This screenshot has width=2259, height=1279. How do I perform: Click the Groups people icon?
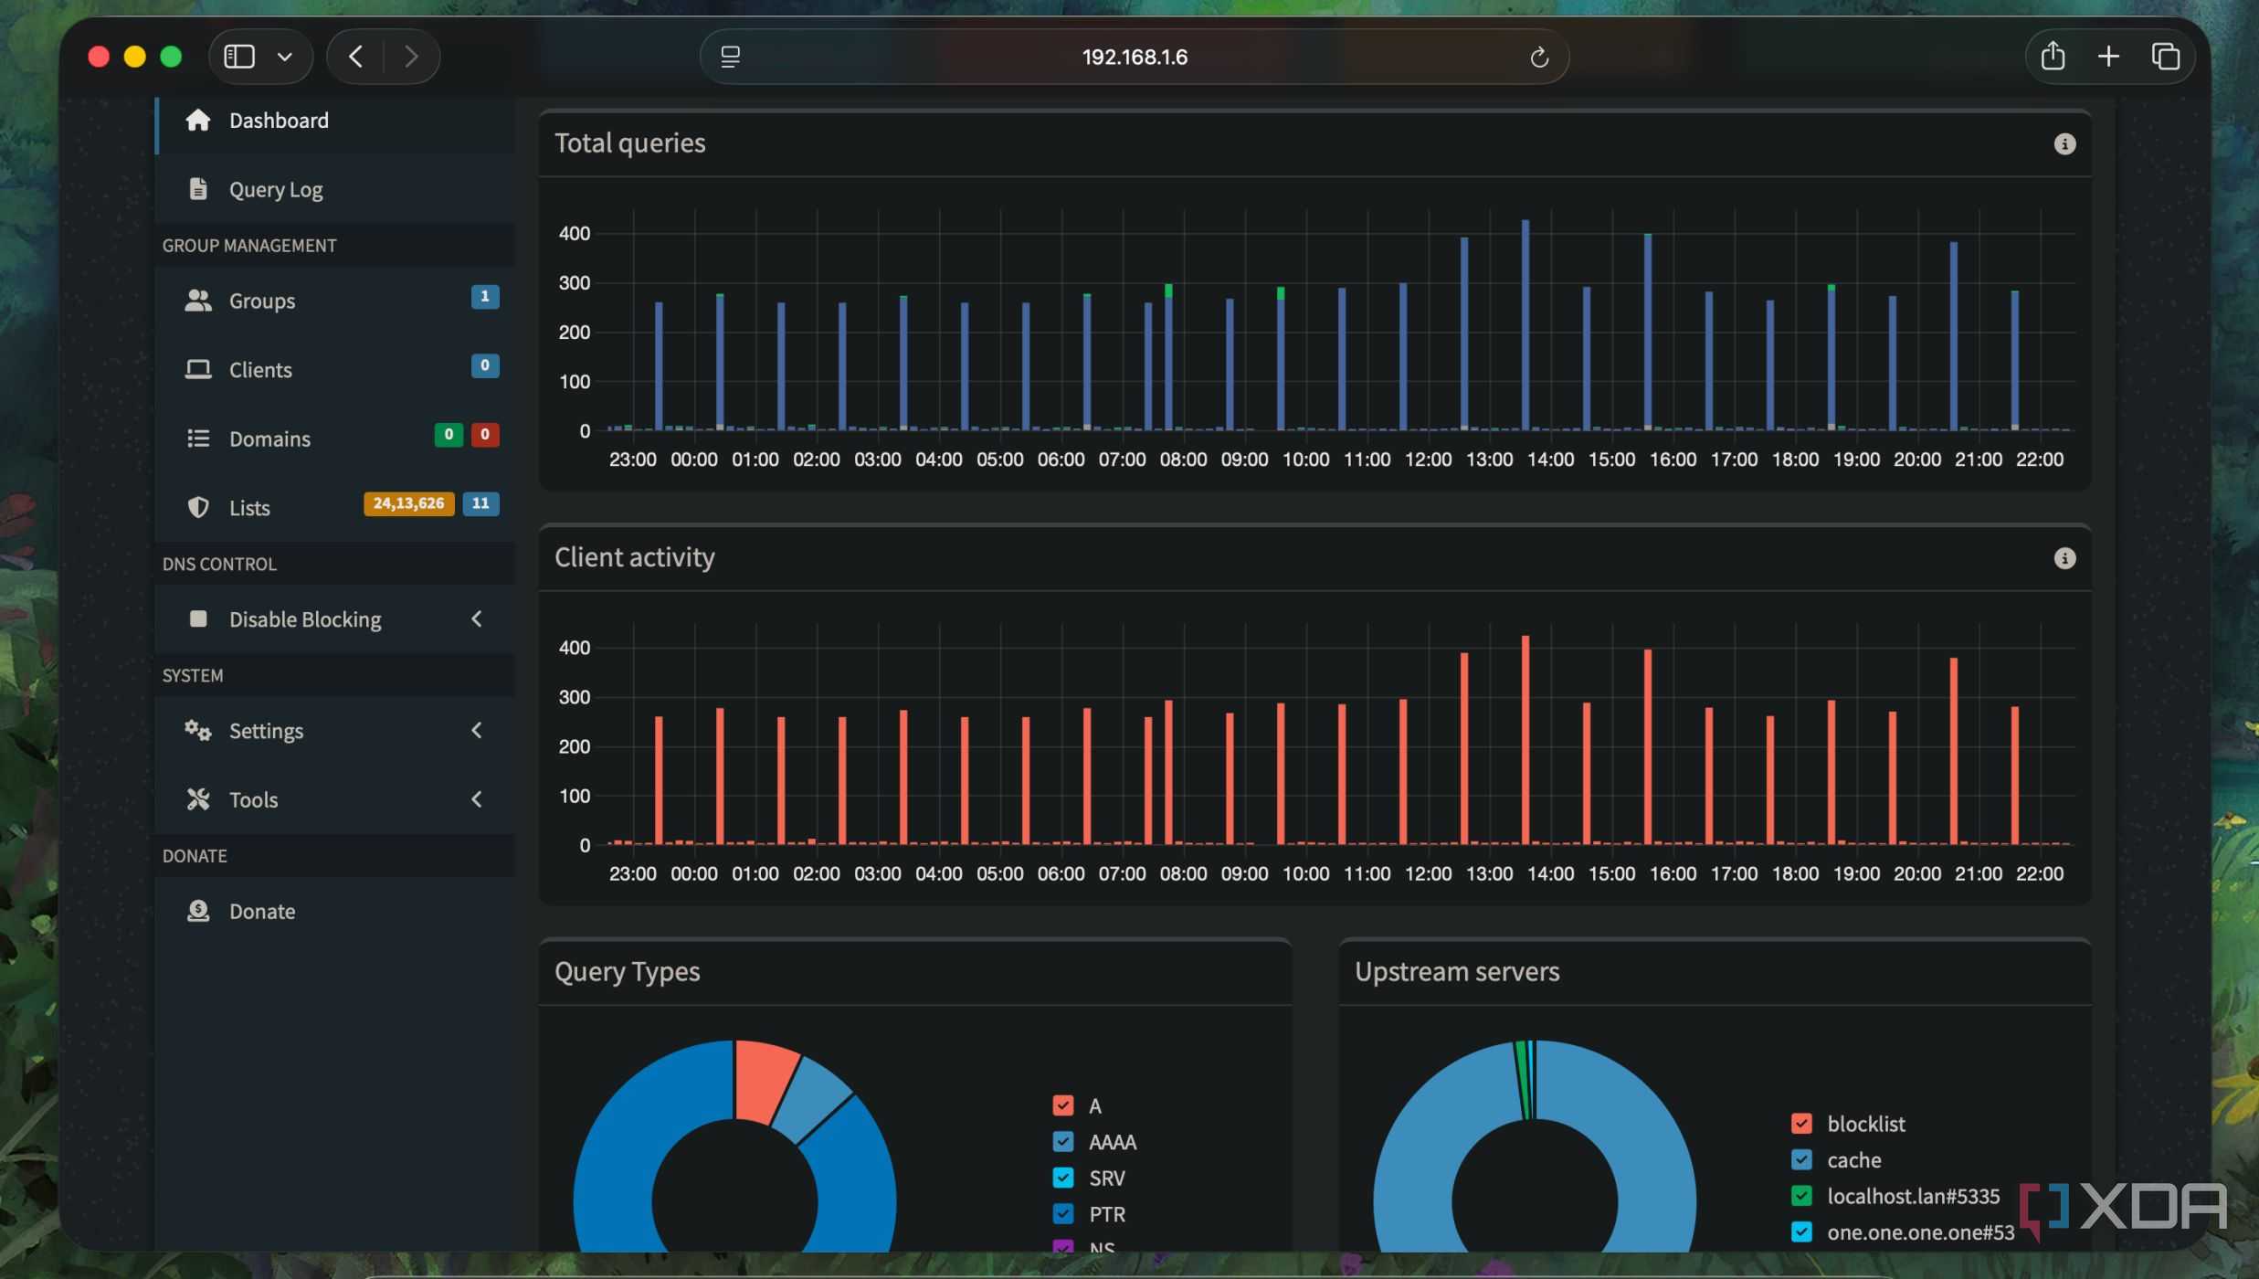pyautogui.click(x=198, y=300)
